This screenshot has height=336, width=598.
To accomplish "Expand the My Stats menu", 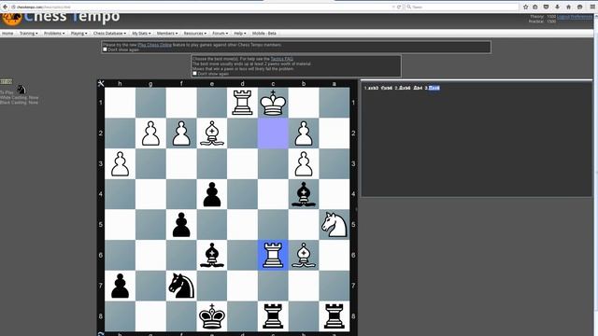I will (x=141, y=34).
